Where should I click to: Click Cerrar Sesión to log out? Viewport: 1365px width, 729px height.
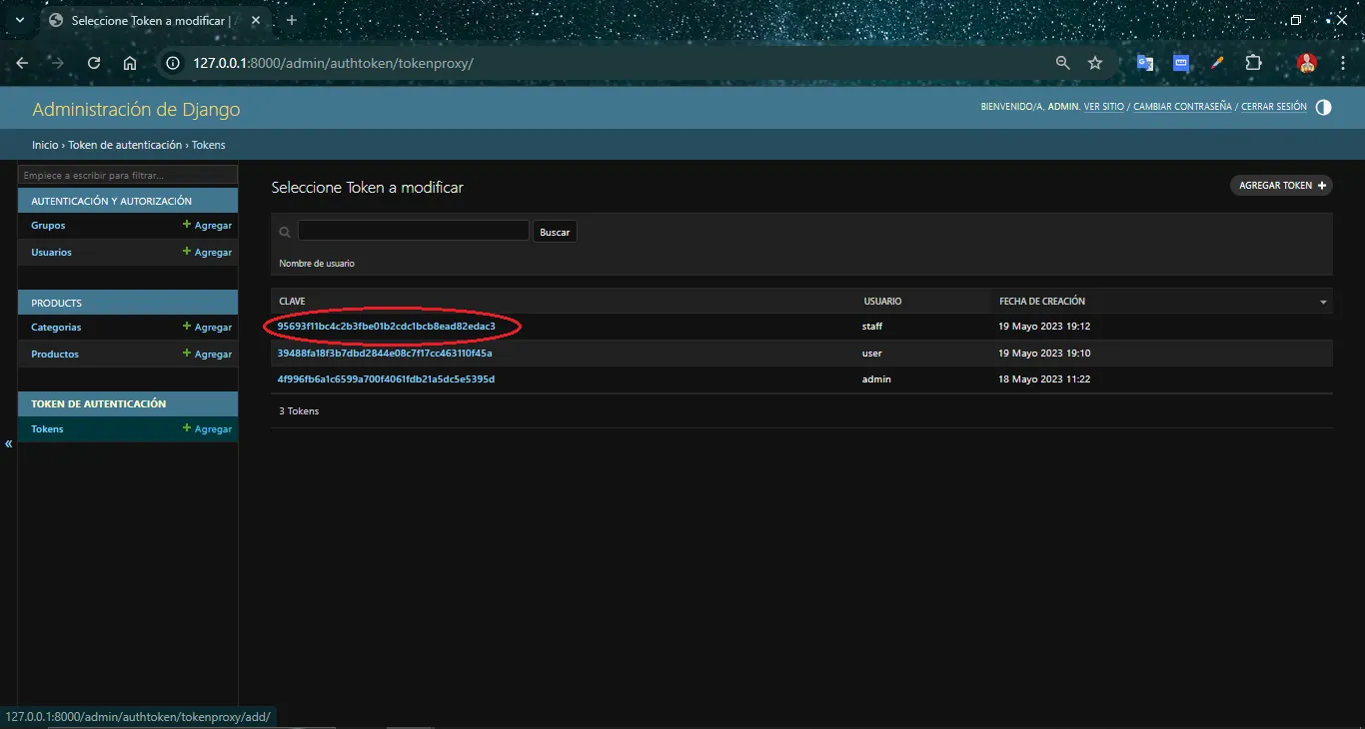(x=1273, y=106)
